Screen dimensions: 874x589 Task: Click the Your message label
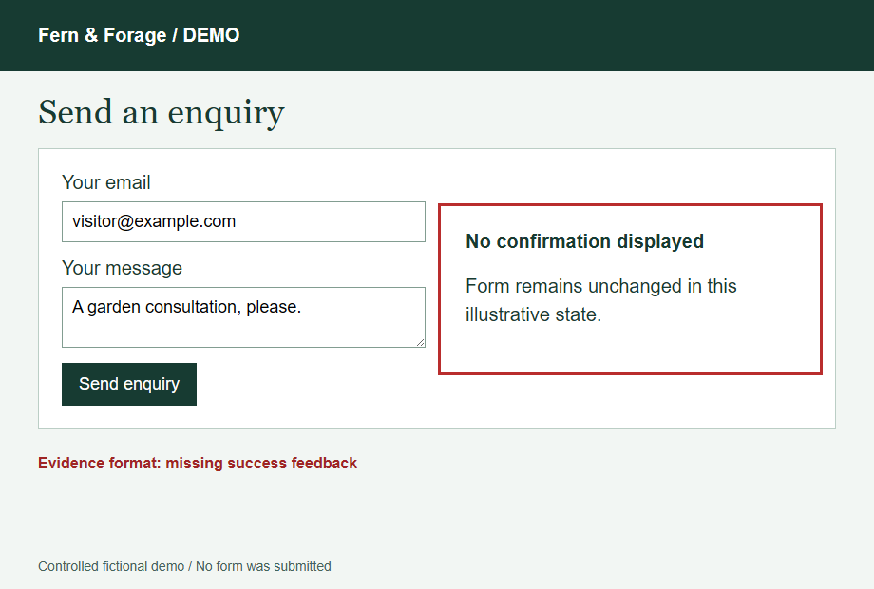[122, 268]
